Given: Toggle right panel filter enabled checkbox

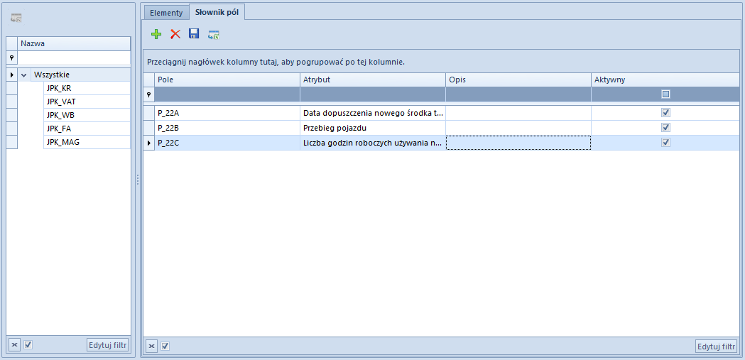Looking at the screenshot, I should 165,347.
